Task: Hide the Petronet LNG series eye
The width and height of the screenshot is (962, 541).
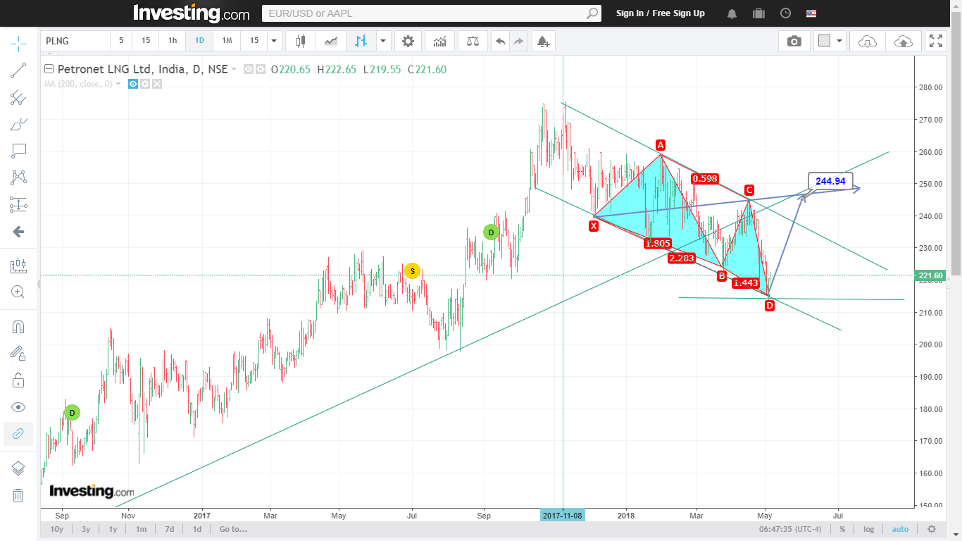Action: click(248, 69)
